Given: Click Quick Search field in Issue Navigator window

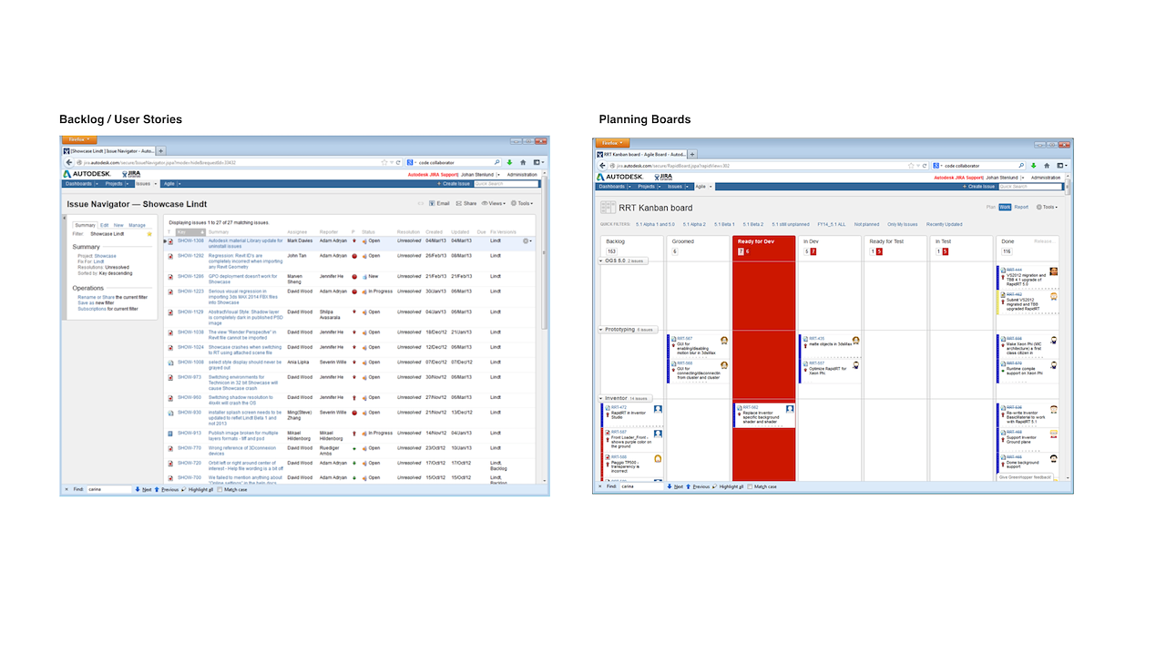Looking at the screenshot, I should tap(506, 184).
